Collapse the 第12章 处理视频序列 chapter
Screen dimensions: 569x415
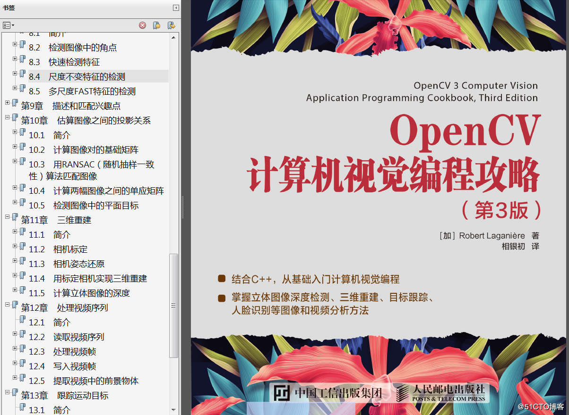click(8, 305)
